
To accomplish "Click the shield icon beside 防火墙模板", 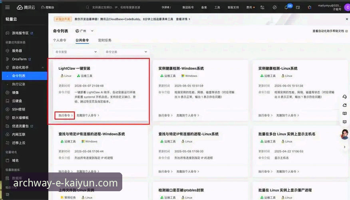I will coord(7,118).
